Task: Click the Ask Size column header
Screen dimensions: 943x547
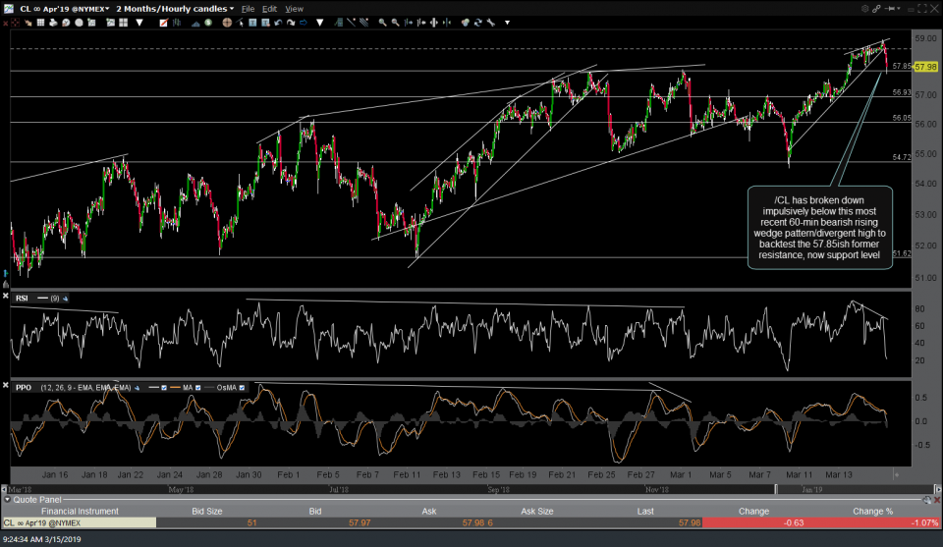Action: (x=536, y=511)
